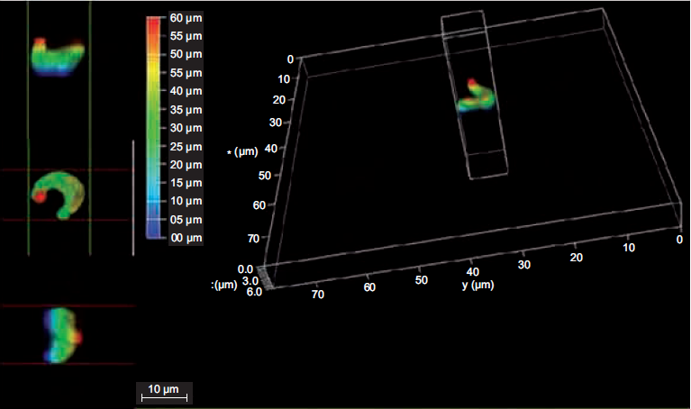Click the vertical white line beside color scale
Image resolution: width=691 pixels, height=409 pixels.
point(132,195)
